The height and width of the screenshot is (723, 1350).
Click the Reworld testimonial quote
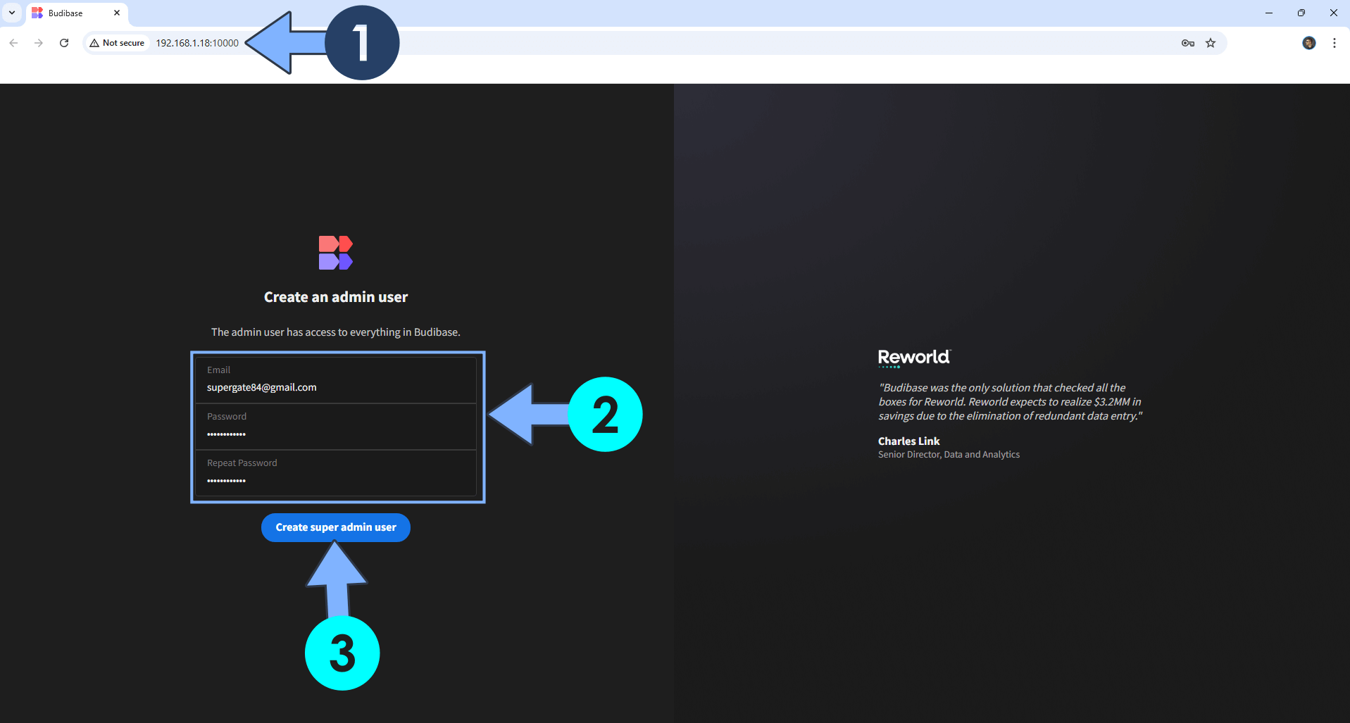(x=1010, y=402)
